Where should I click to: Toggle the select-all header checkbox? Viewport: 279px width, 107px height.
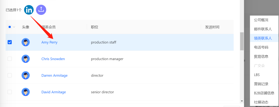pos(10,27)
